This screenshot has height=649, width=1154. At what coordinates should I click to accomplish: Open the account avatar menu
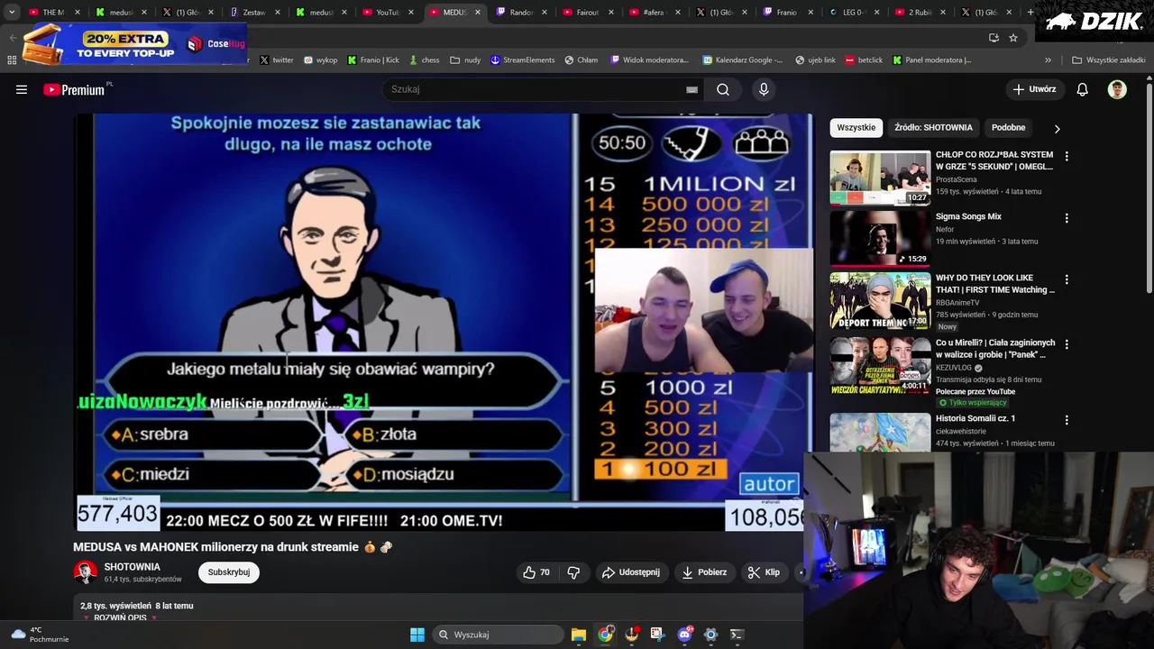pos(1117,89)
